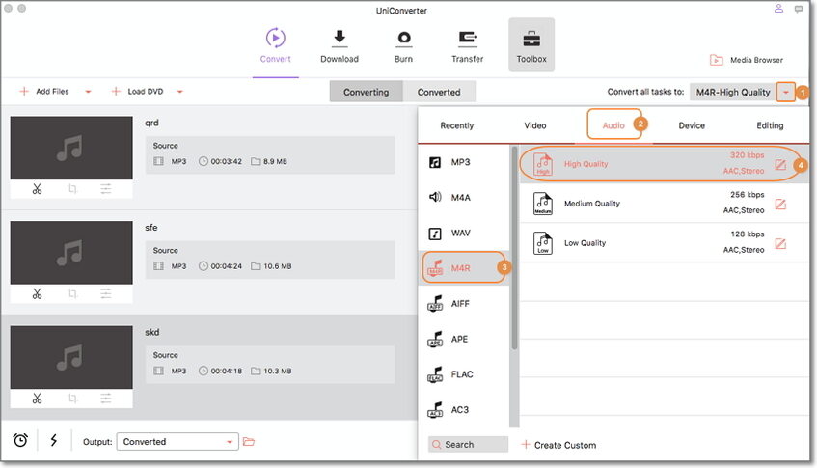This screenshot has height=468, width=817.
Task: Select the Editing tab
Action: pyautogui.click(x=770, y=125)
